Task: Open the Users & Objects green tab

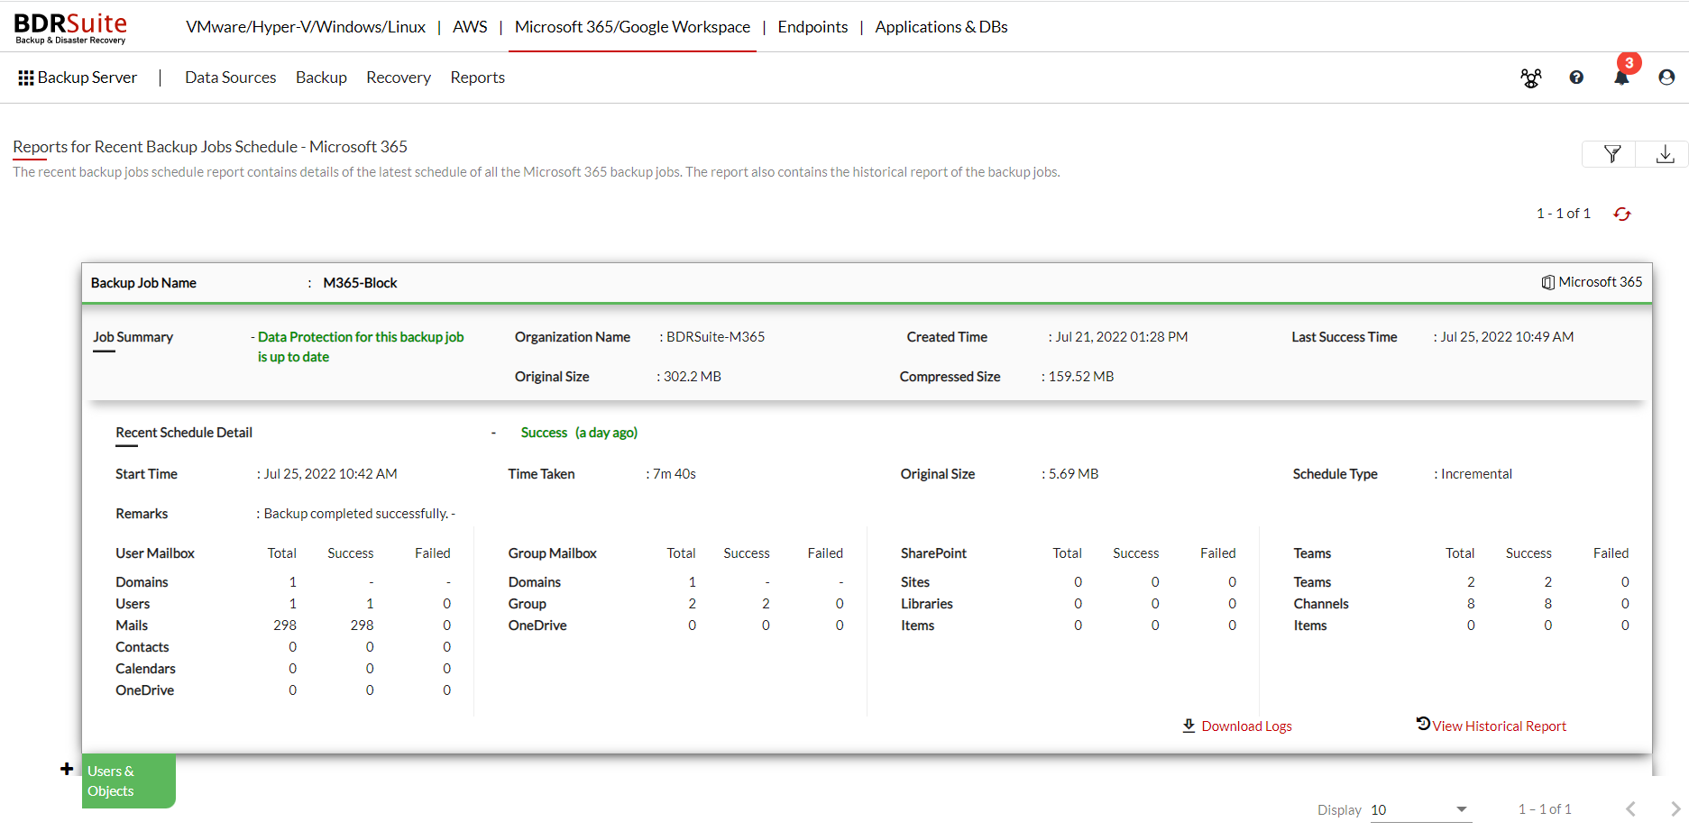Action: 128,781
